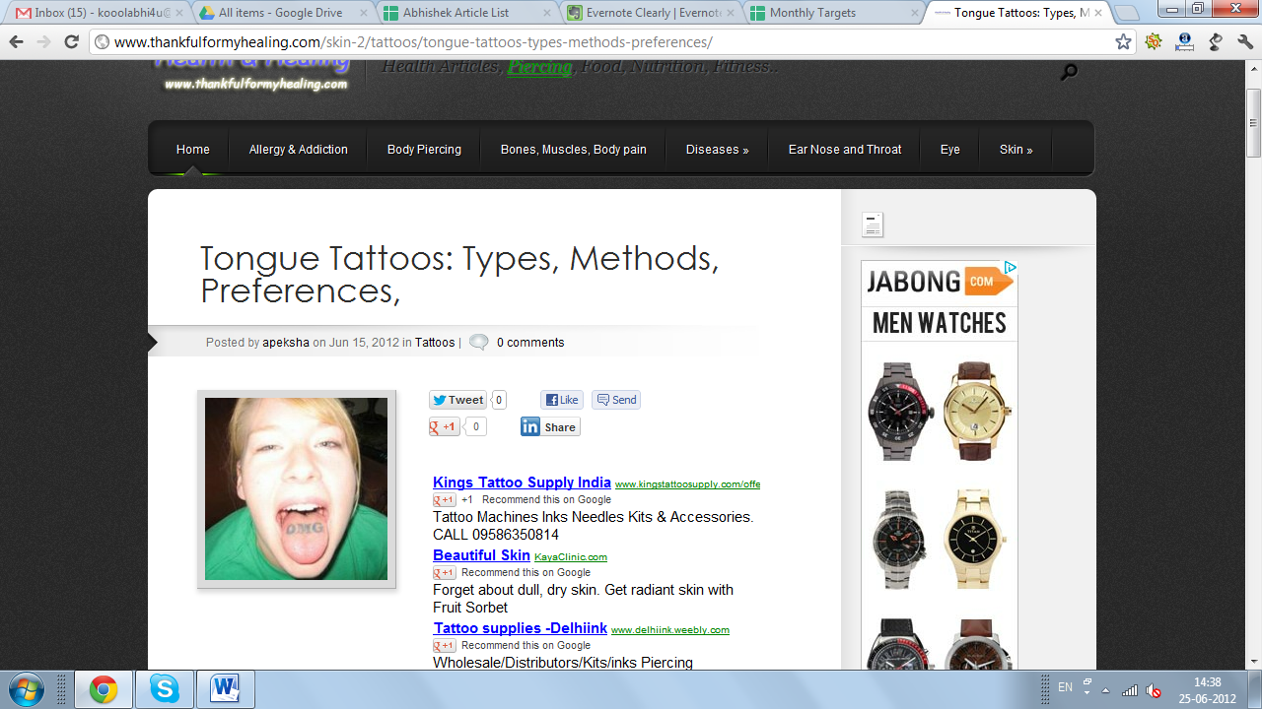Viewport: 1262px width, 709px height.
Task: Share the article on LinkedIn
Action: 550,427
